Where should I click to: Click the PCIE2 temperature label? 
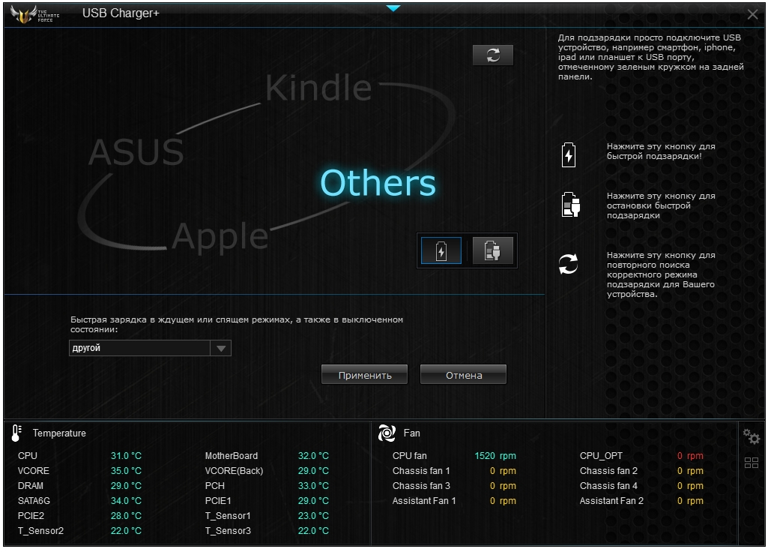pos(31,516)
